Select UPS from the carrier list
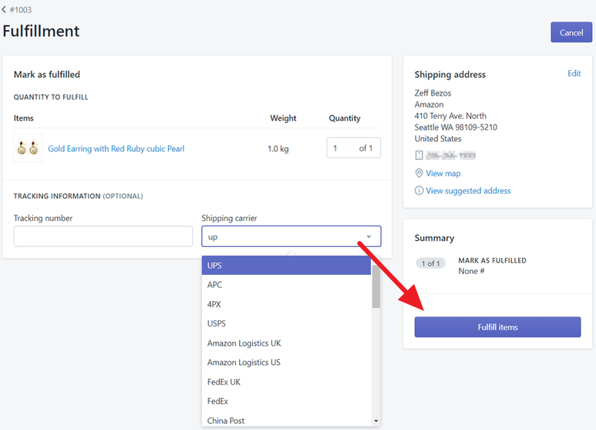This screenshot has height=430, width=596. click(286, 266)
